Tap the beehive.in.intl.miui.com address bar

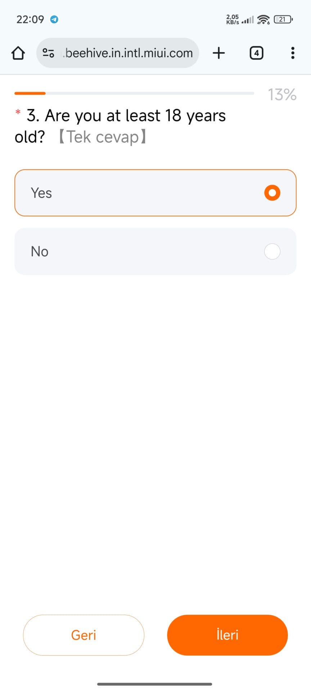coord(129,53)
